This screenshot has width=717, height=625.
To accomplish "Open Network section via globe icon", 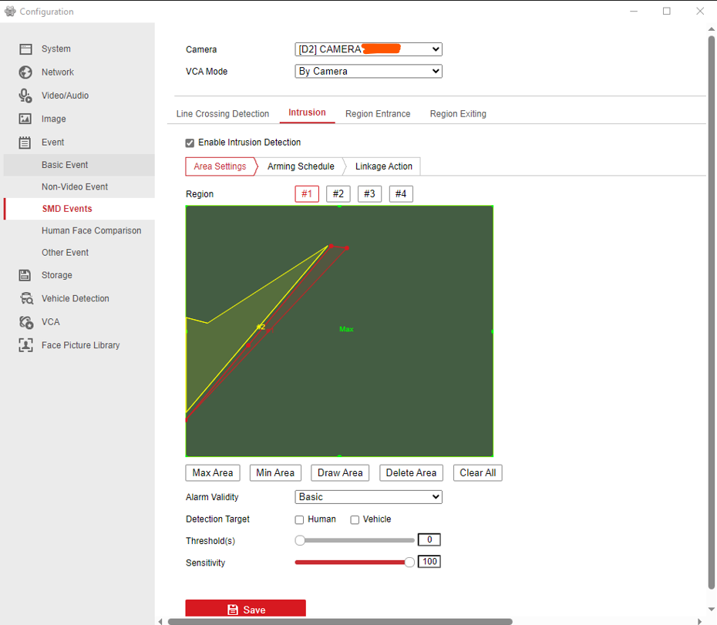I will point(25,72).
